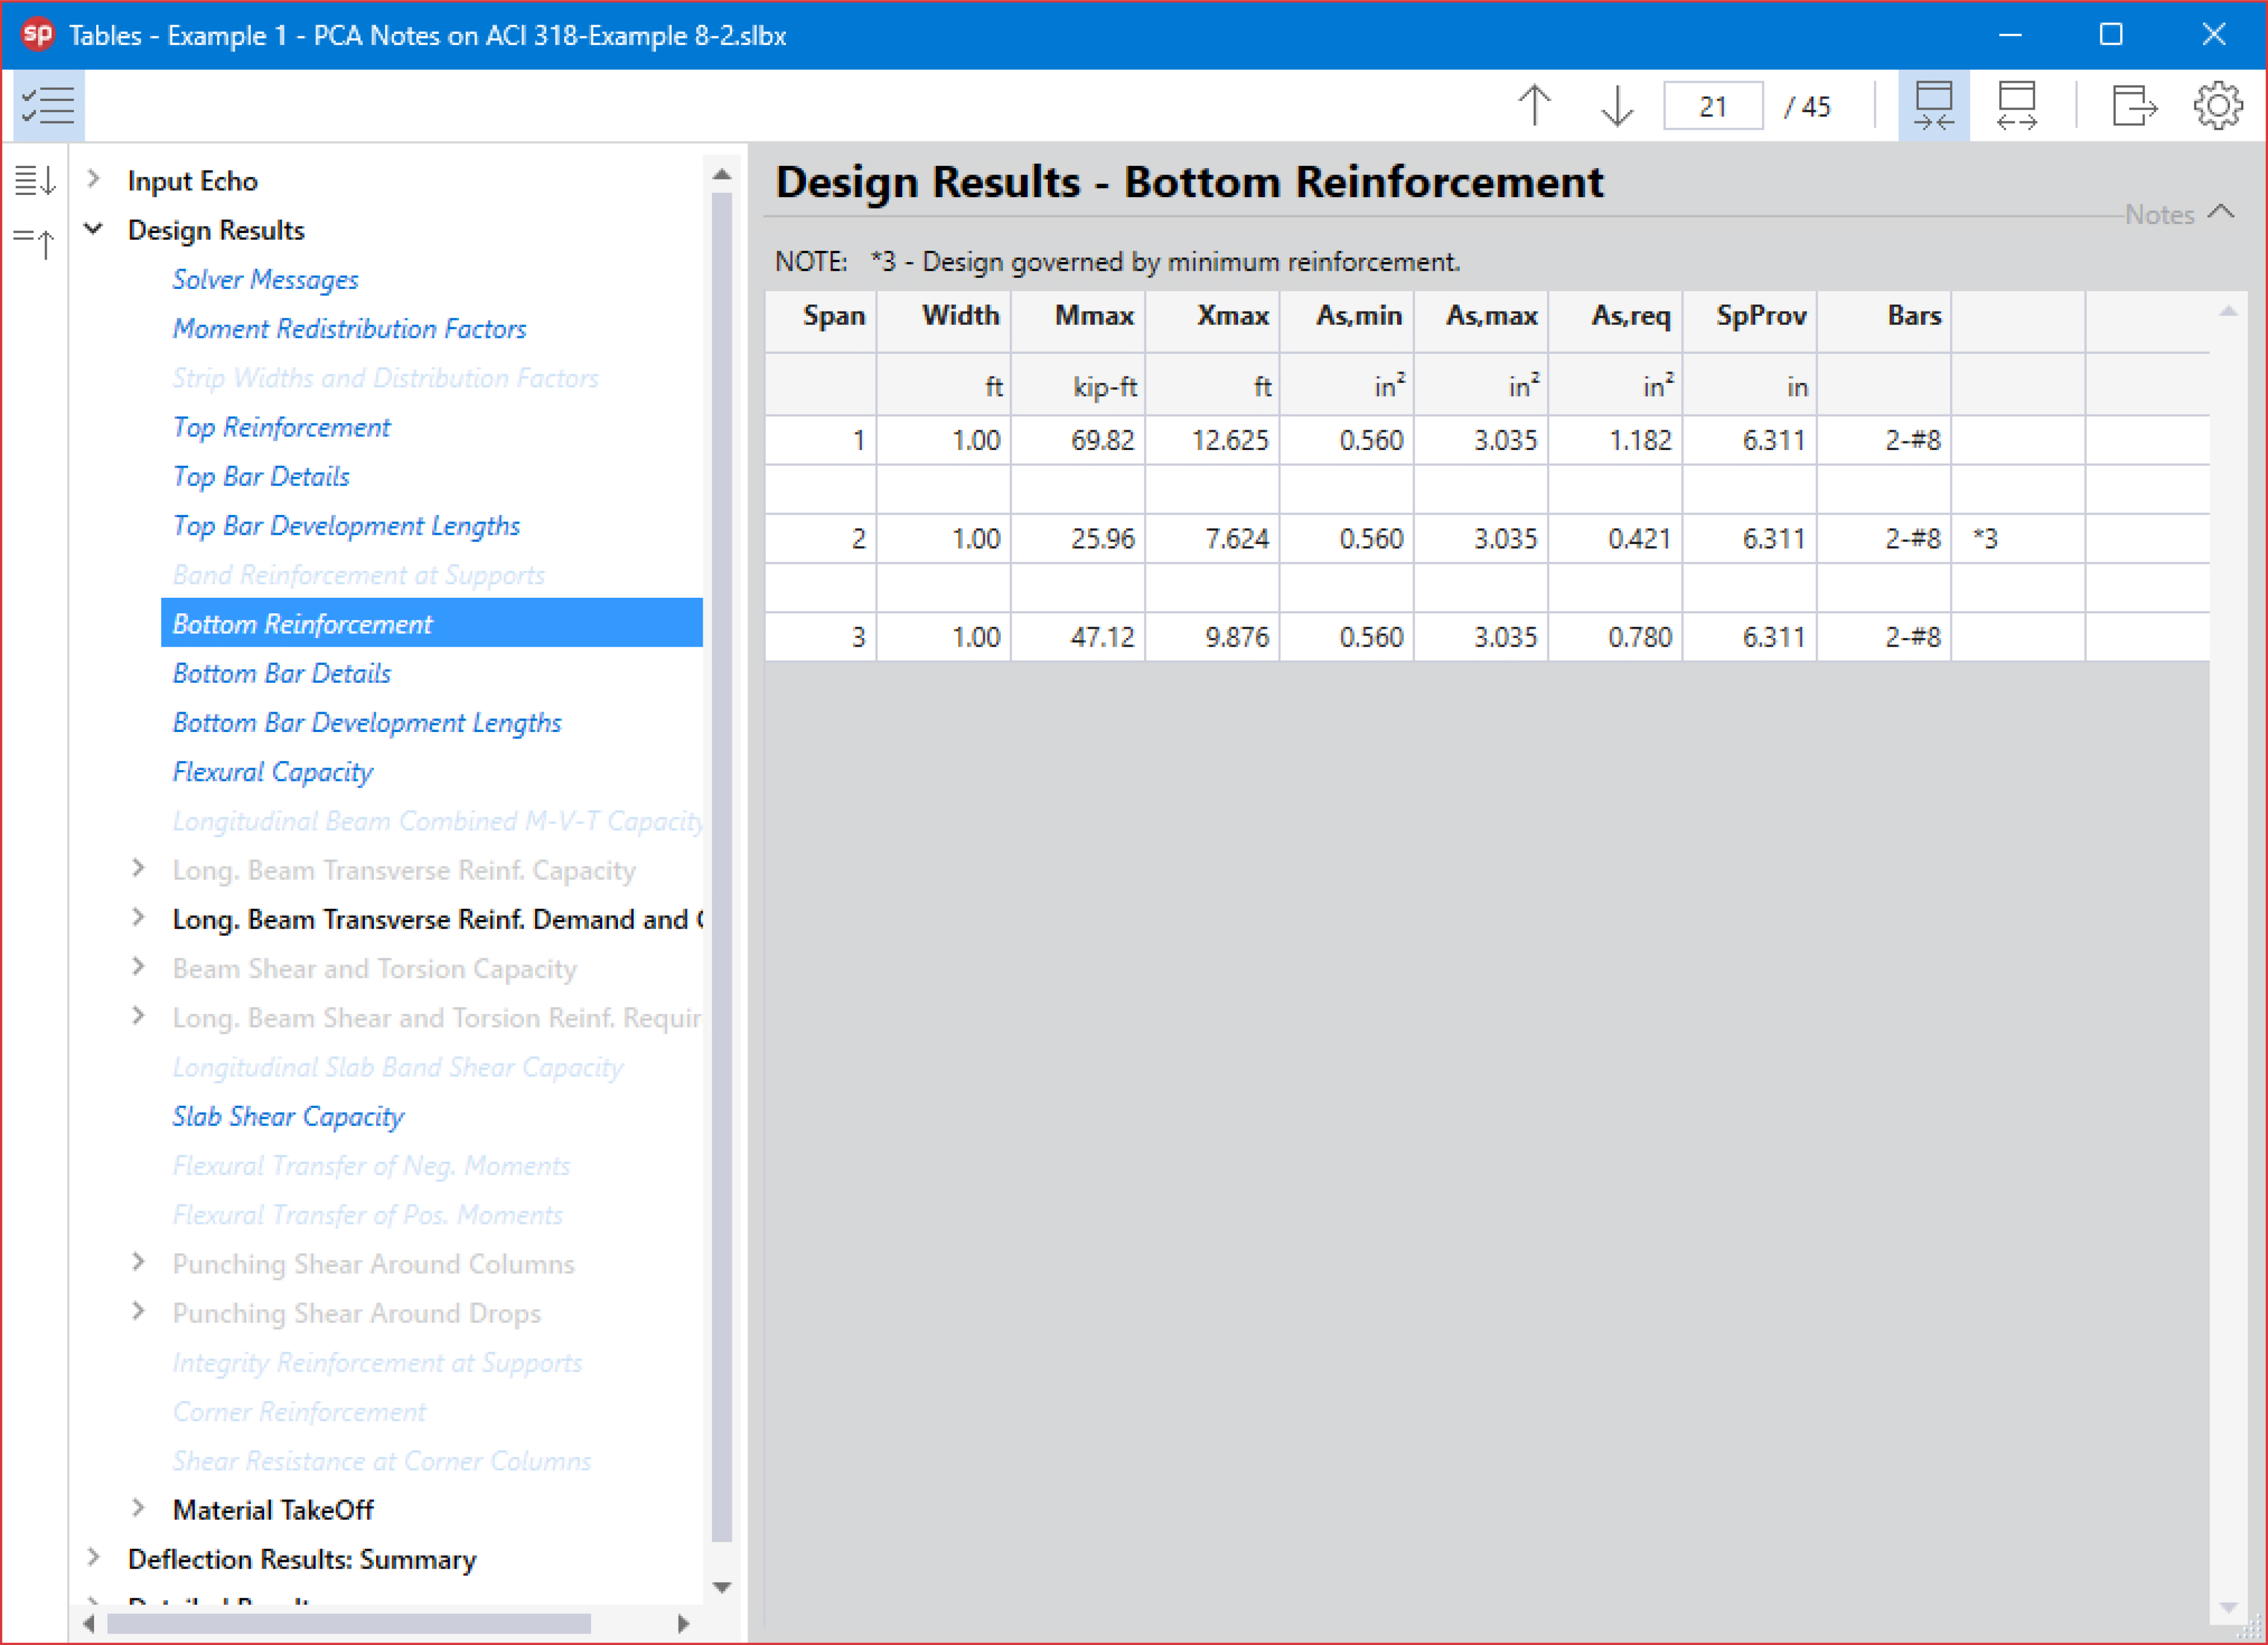
Task: Collapse the Design Results tree node
Action: click(94, 230)
